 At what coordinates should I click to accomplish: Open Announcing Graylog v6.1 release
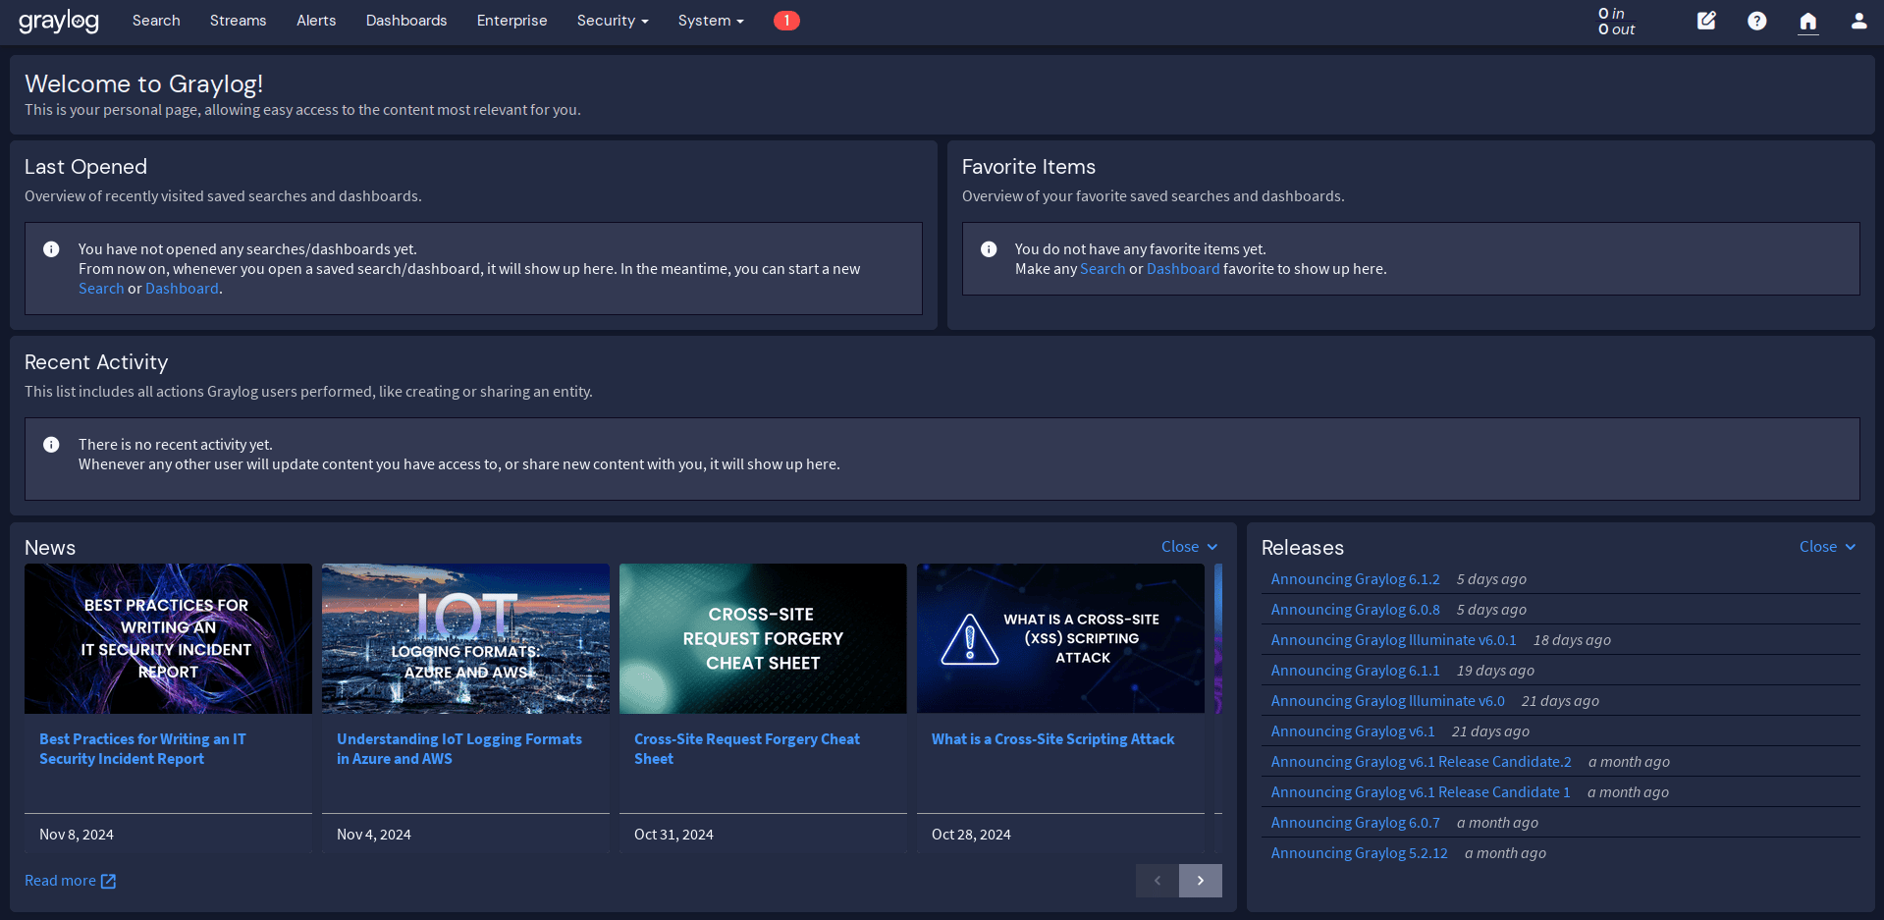tap(1353, 731)
